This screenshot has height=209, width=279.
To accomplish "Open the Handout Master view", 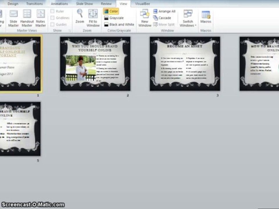I will click(x=27, y=18).
